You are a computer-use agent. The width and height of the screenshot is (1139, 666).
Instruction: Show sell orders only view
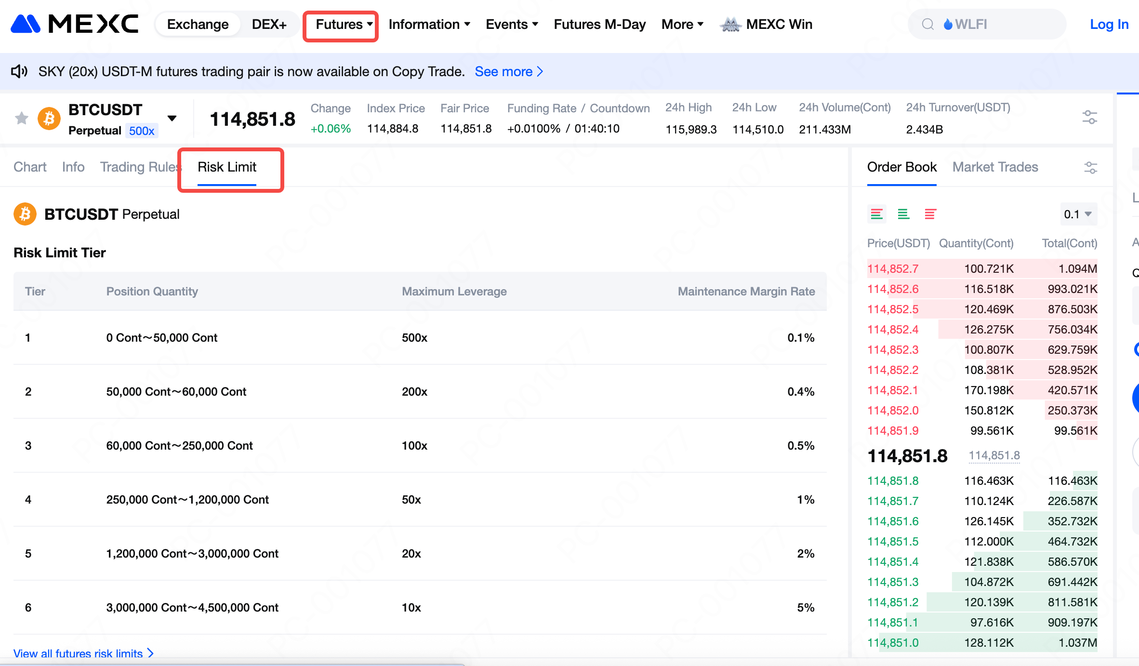[930, 214]
